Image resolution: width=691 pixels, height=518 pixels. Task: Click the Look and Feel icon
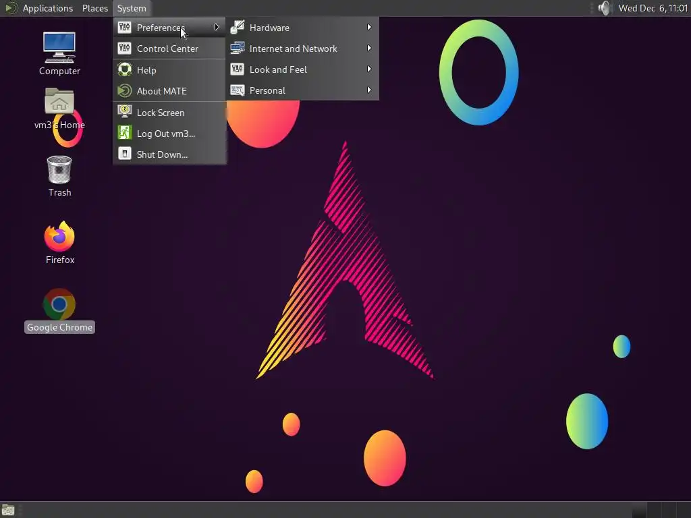pos(238,69)
